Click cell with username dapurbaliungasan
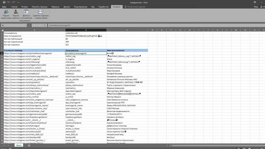This screenshot has height=149, width=265. coord(86,91)
